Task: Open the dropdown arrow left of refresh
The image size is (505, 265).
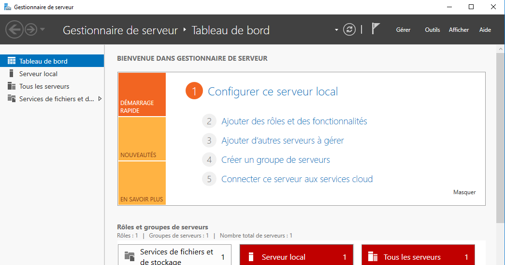Action: click(x=336, y=30)
